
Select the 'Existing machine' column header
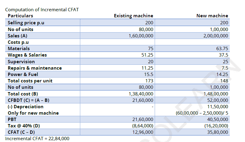[133, 16]
